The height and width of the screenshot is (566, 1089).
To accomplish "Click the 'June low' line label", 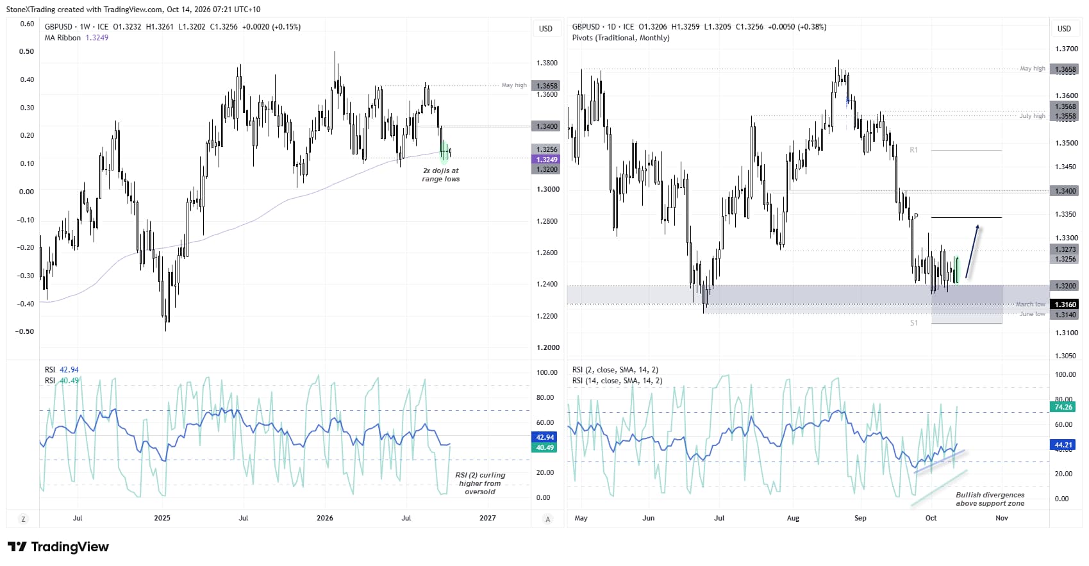I will [1032, 314].
